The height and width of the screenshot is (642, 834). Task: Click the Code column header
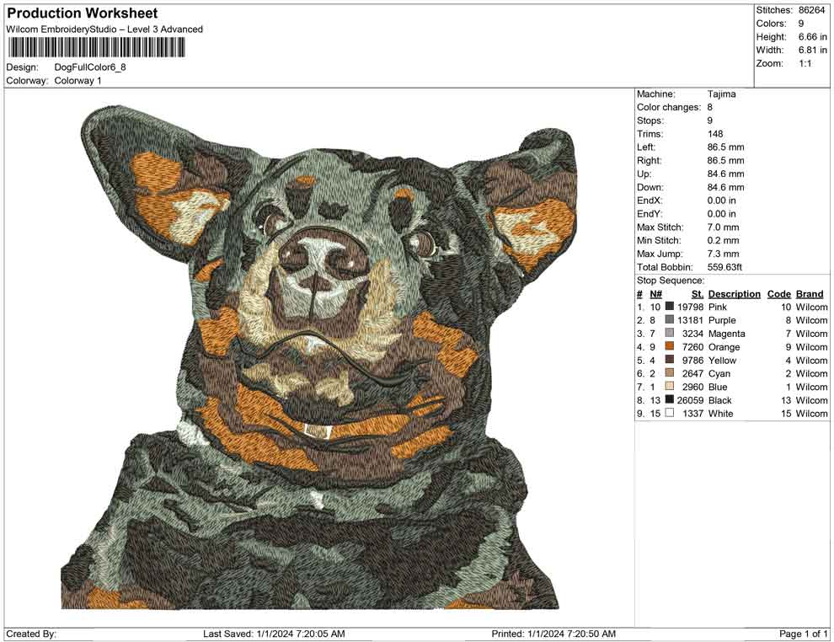pyautogui.click(x=778, y=293)
